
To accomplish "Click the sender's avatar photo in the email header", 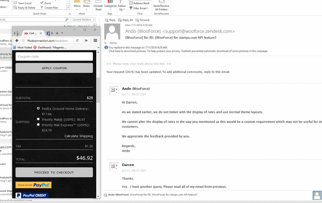I will point(112,32).
